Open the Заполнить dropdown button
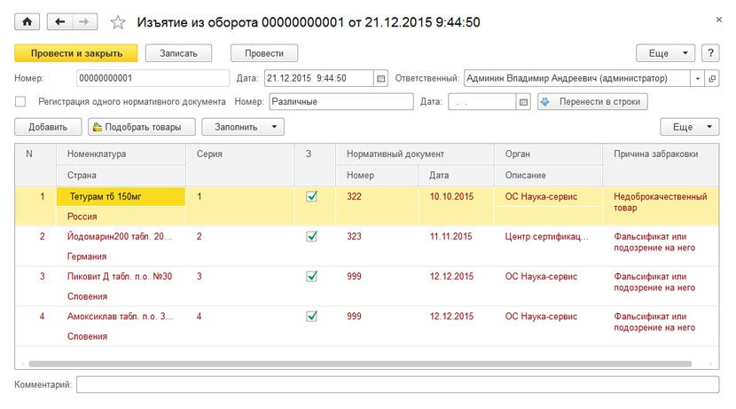The height and width of the screenshot is (409, 736). click(x=243, y=127)
